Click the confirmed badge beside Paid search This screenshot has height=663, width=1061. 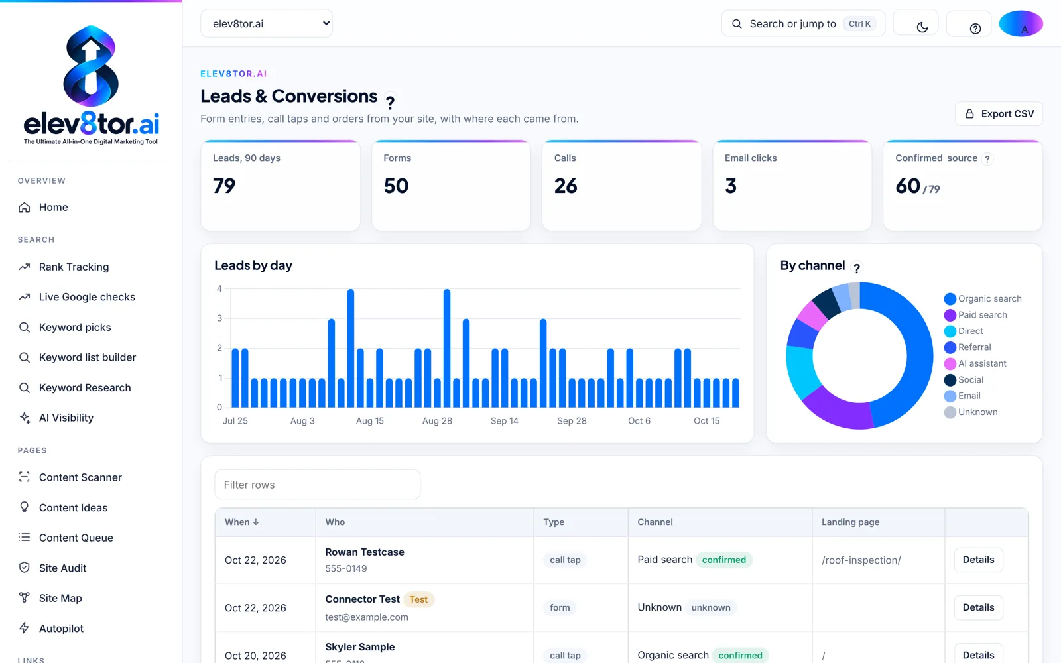724,560
